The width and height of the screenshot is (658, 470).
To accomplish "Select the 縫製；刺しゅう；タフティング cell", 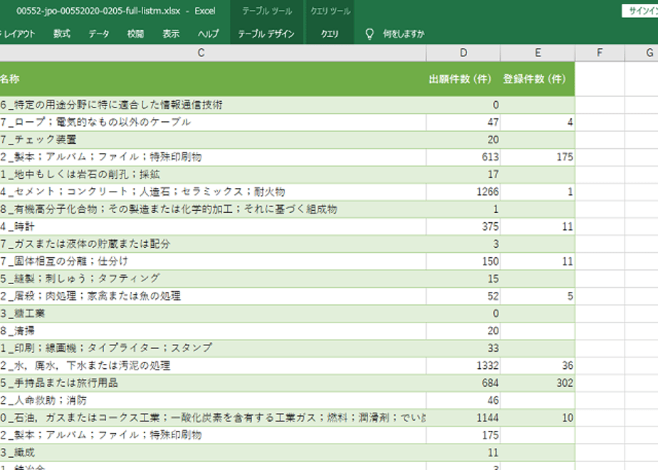I will point(213,278).
